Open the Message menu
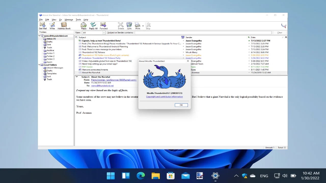 click(x=69, y=20)
